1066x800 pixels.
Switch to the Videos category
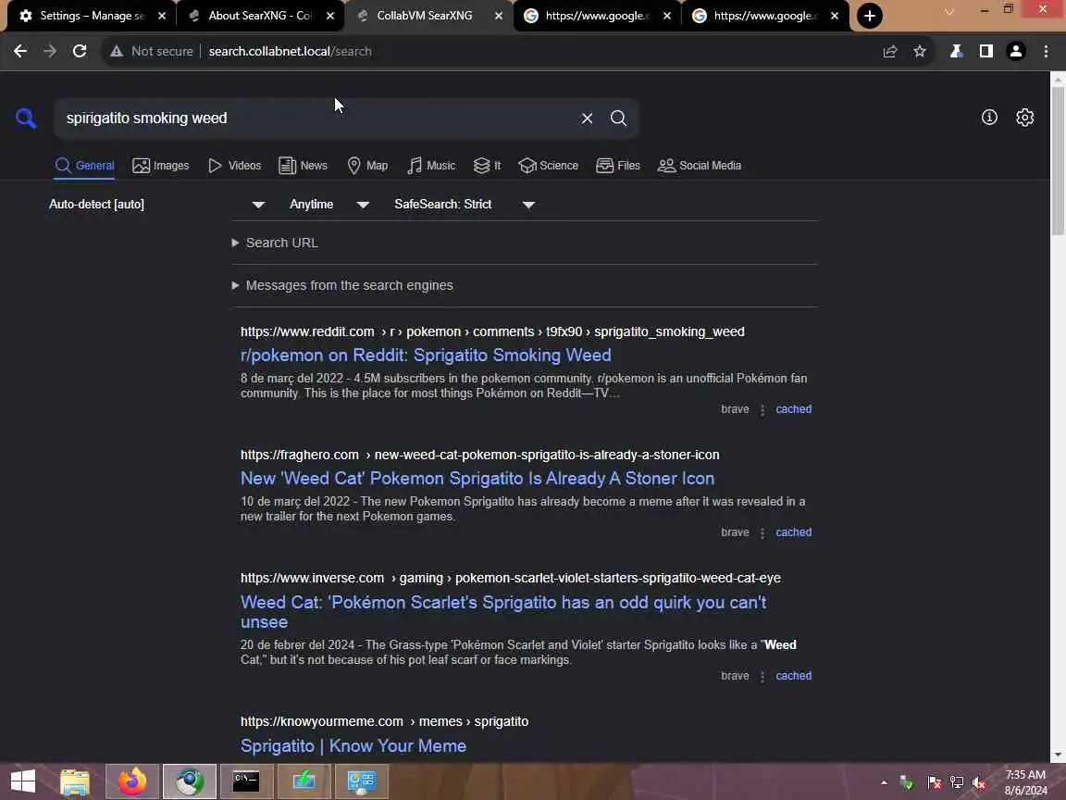pyautogui.click(x=234, y=166)
